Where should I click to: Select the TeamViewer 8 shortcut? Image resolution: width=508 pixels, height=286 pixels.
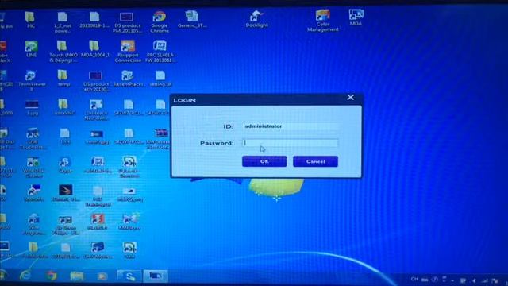(x=32, y=81)
